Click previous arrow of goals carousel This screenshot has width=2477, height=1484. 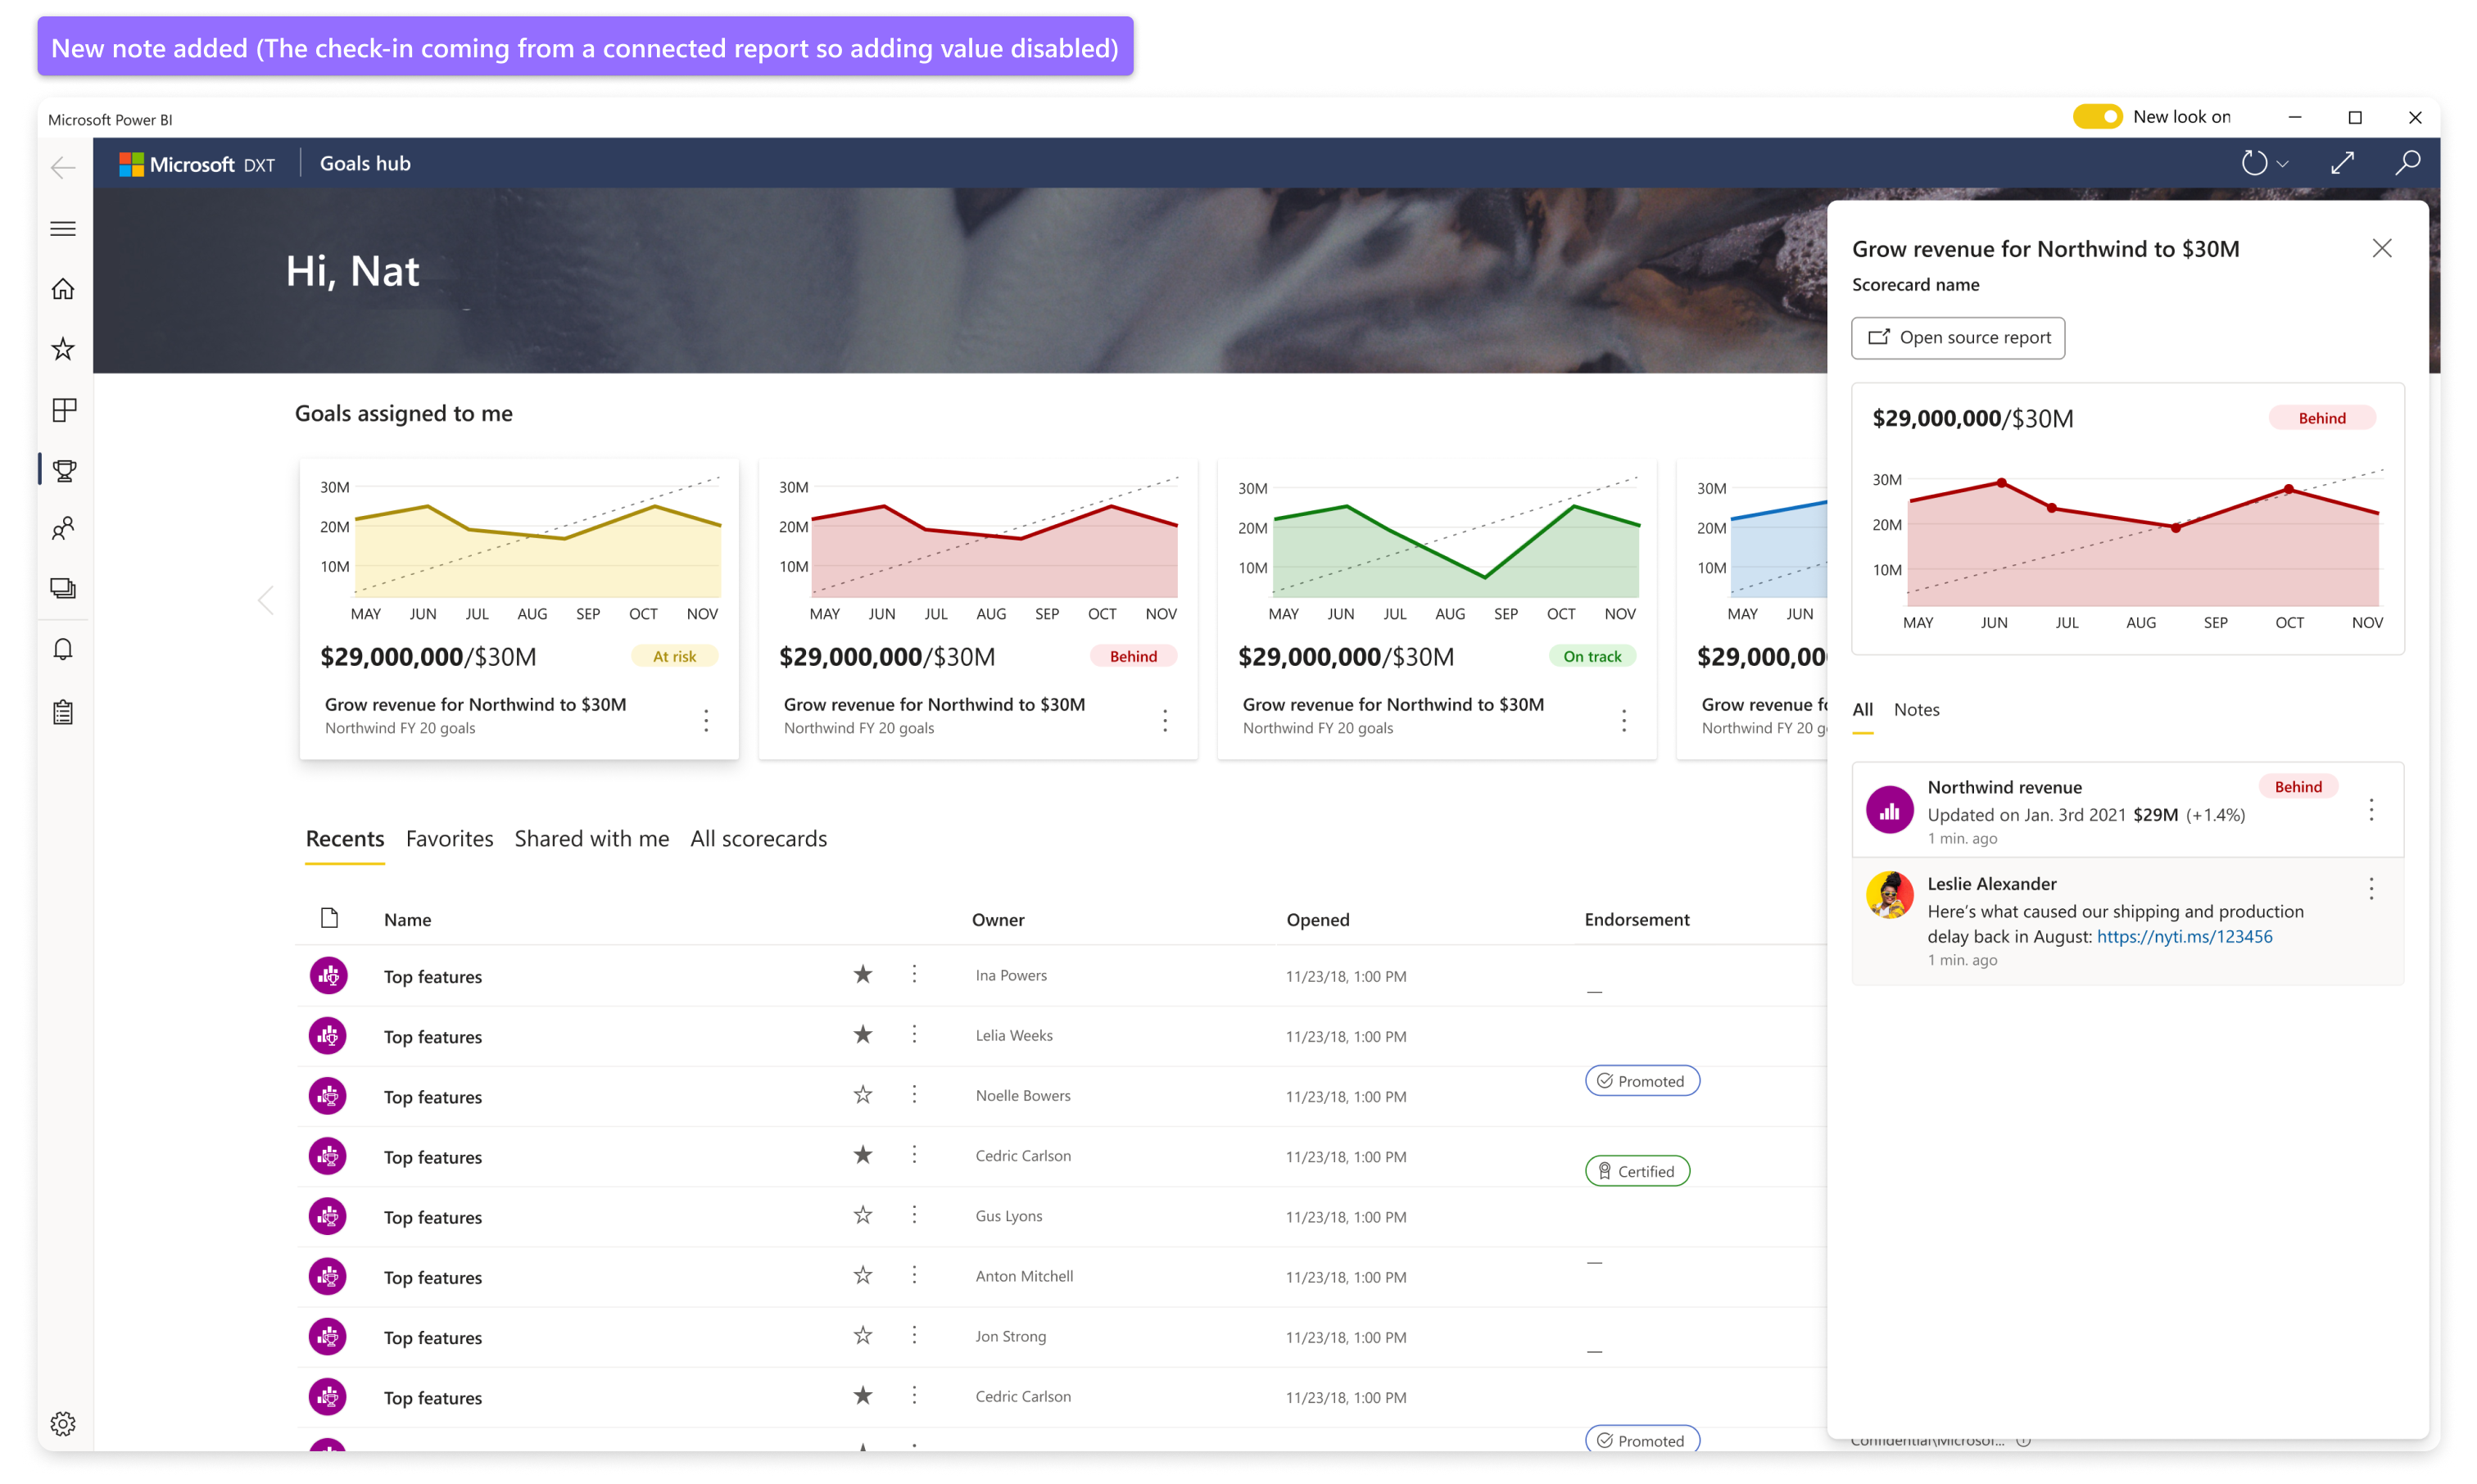[x=265, y=600]
